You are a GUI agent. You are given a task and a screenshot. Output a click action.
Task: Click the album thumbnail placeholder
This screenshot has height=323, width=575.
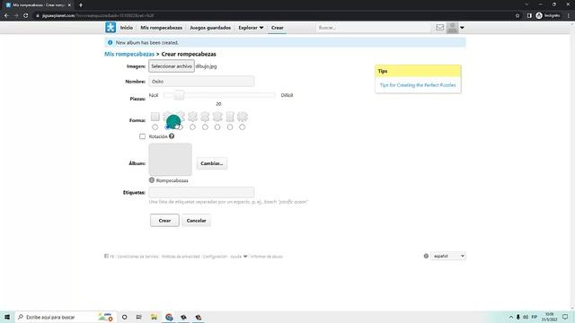[x=170, y=160]
